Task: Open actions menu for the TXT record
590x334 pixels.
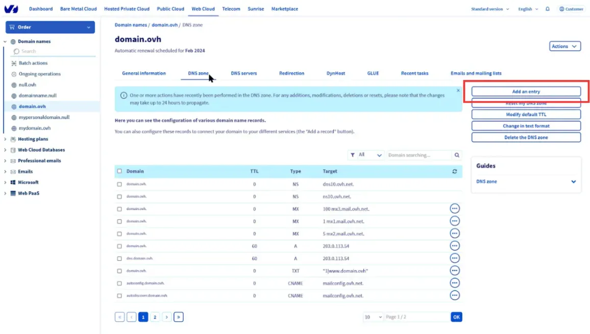Action: 455,271
